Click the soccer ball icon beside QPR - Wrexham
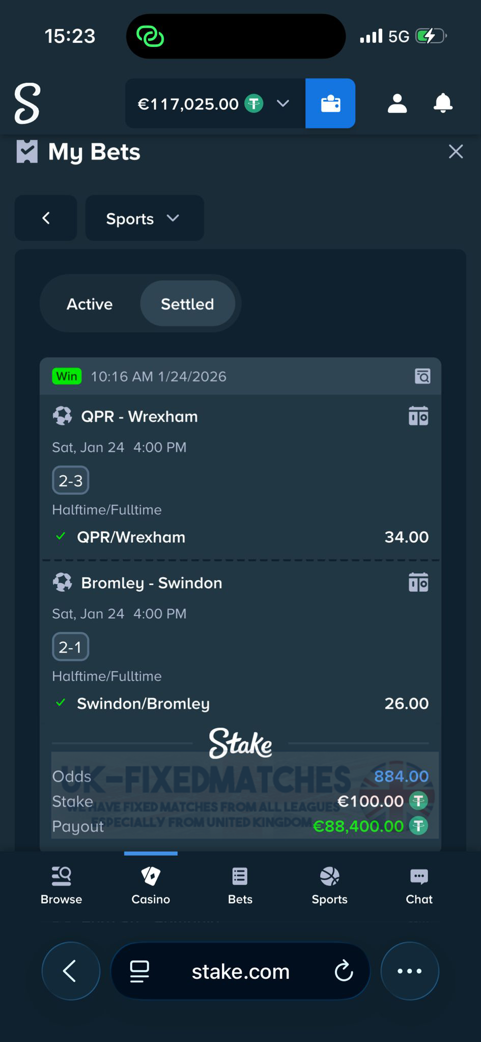The width and height of the screenshot is (481, 1042). [x=62, y=416]
